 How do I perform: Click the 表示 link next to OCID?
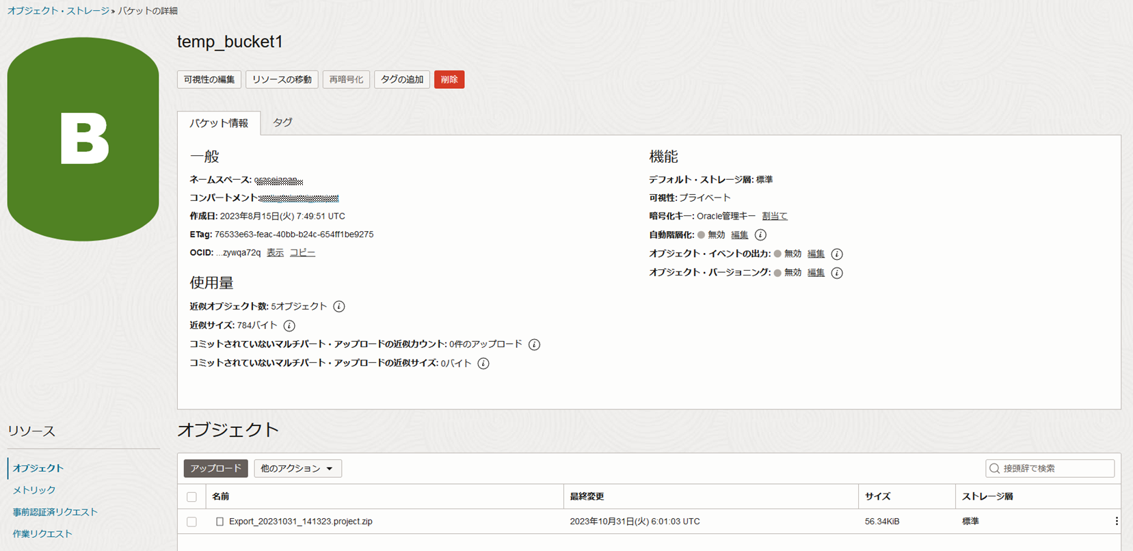(x=275, y=252)
